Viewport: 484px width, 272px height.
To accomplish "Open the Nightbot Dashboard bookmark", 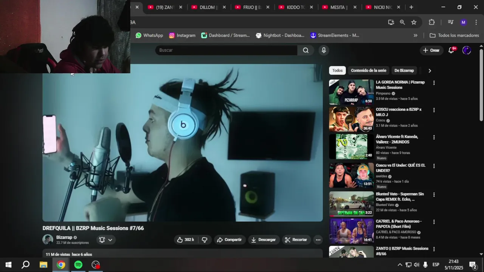I will click(x=280, y=36).
